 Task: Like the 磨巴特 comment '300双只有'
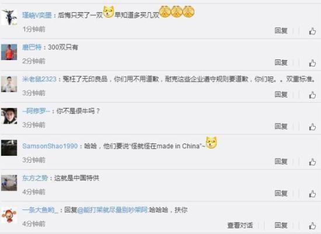(312, 63)
